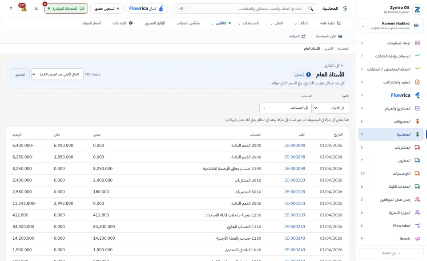Click the 2,992.800 credit value
The width and height of the screenshot is (427, 261).
(64, 203)
